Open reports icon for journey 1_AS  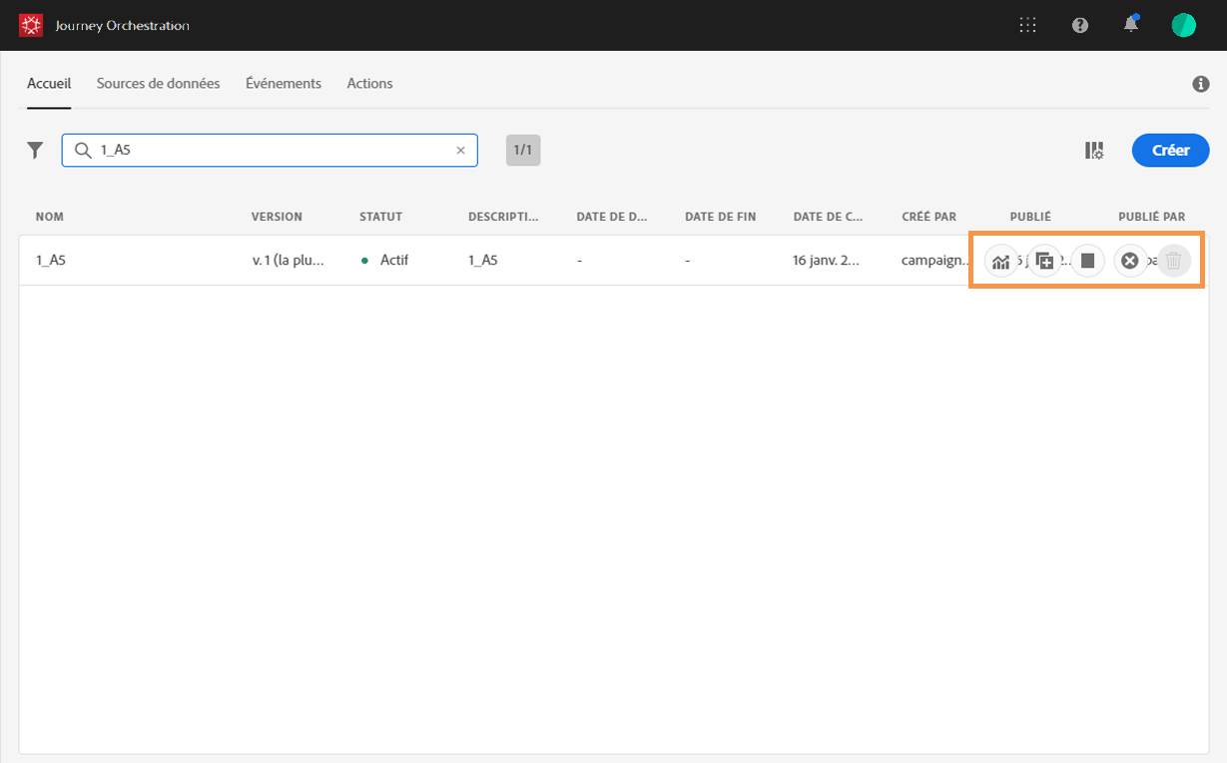coord(1000,261)
